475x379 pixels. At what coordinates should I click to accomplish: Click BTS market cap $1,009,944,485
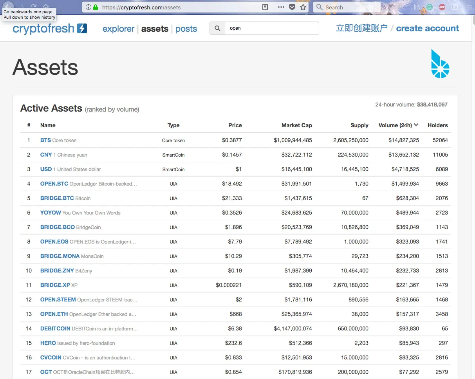(x=293, y=140)
